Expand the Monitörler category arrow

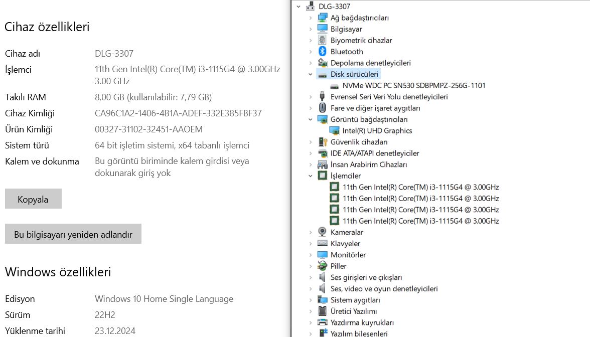[x=311, y=255]
